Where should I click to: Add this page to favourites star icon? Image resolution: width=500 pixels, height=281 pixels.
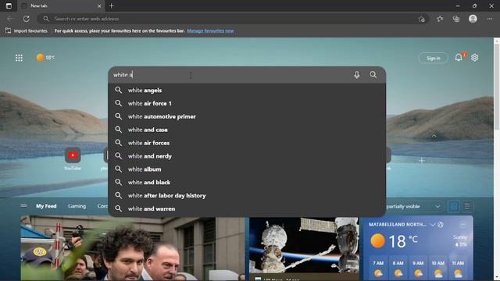[x=422, y=19]
